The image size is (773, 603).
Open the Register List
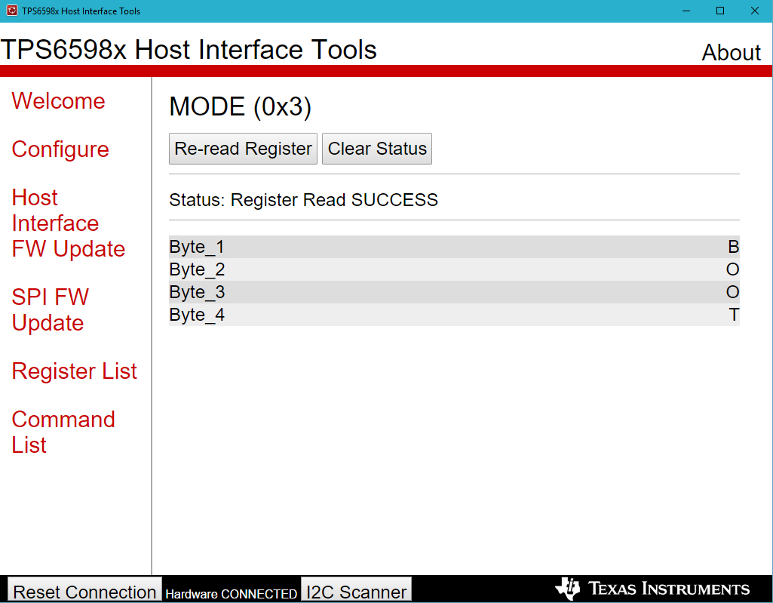point(74,371)
